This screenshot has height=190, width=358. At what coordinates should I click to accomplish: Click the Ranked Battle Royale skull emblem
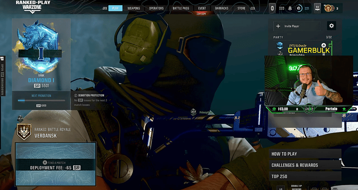tap(24, 132)
